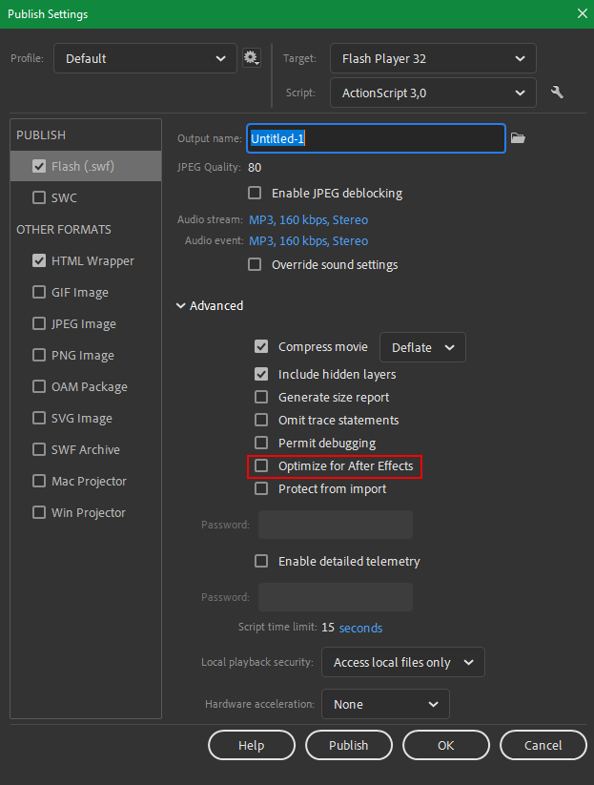
Task: Check Override sound settings
Action: click(255, 266)
